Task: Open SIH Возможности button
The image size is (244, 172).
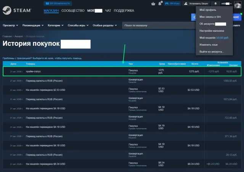Action: coord(58,3)
